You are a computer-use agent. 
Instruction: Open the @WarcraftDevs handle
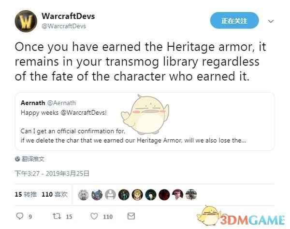tap(64, 26)
